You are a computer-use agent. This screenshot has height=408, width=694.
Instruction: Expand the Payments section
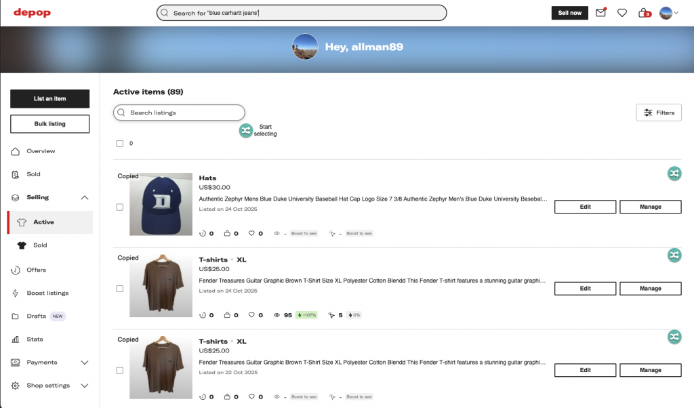point(84,363)
